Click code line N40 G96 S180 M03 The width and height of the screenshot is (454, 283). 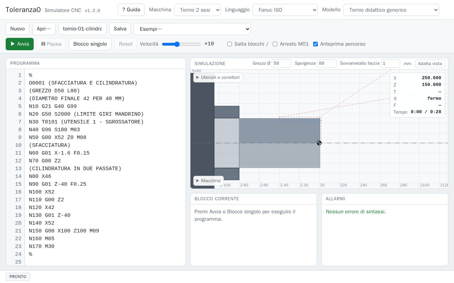tap(54, 130)
